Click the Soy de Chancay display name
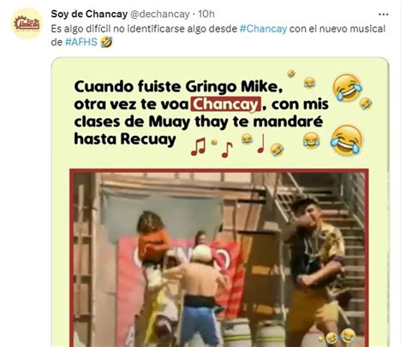The width and height of the screenshot is (406, 347). (x=89, y=14)
